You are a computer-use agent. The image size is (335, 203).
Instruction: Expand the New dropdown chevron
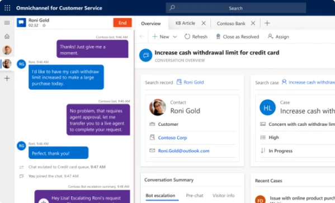pos(175,37)
